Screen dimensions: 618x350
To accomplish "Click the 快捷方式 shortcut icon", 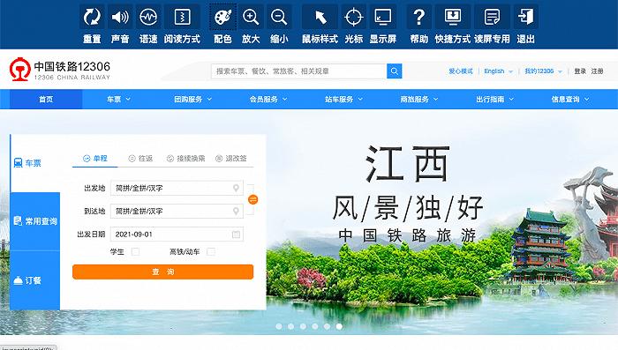I will (x=452, y=17).
